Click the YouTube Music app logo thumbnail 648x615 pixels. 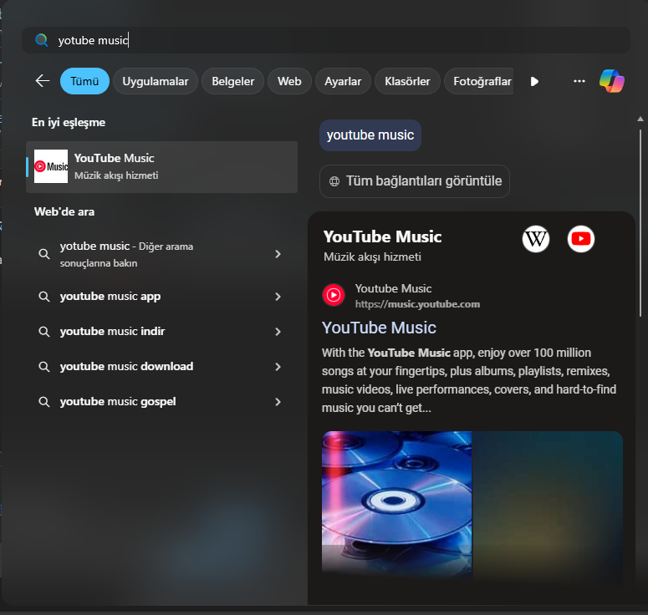[51, 166]
